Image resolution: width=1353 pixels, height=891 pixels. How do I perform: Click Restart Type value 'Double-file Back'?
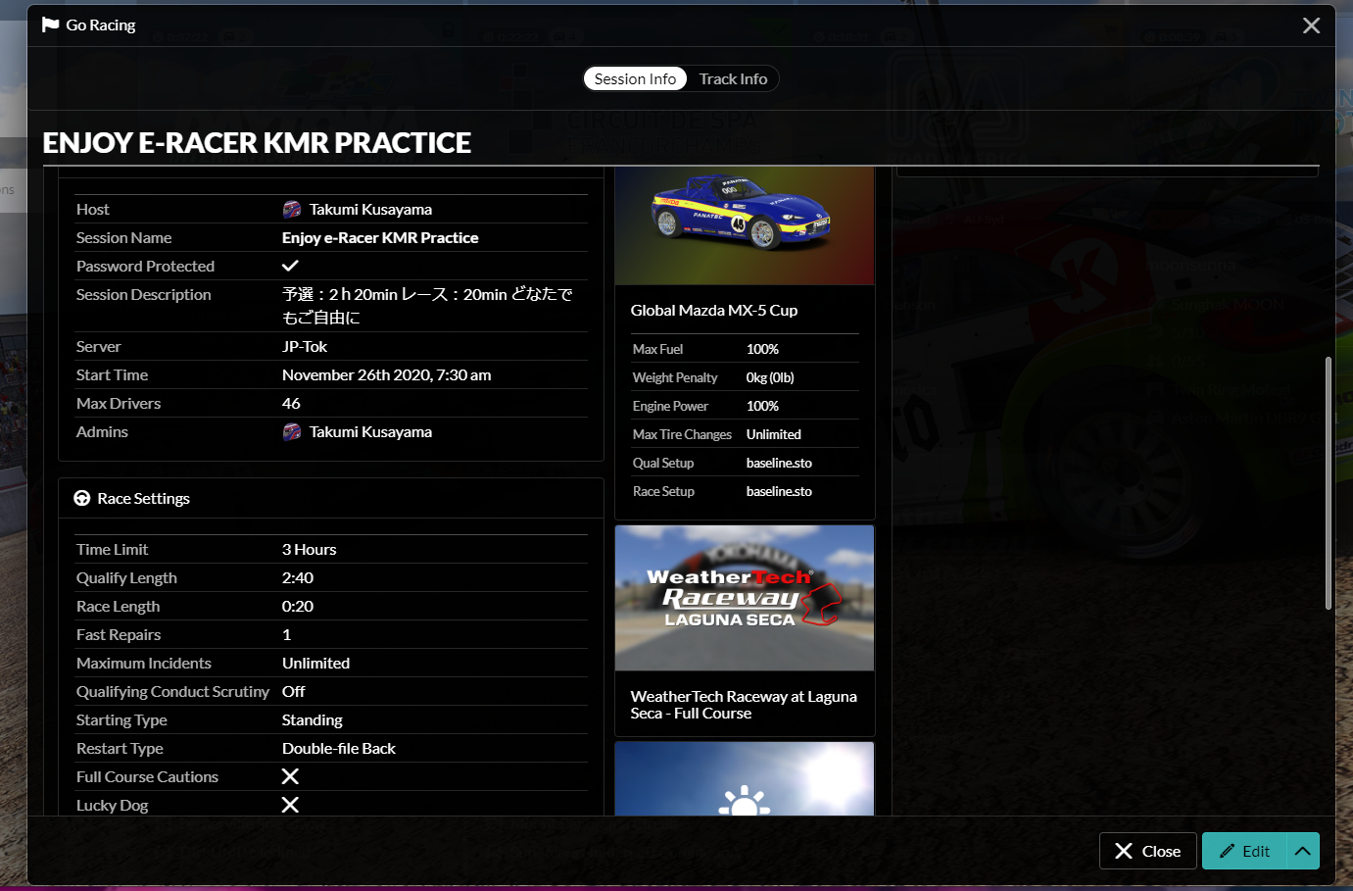click(x=339, y=748)
